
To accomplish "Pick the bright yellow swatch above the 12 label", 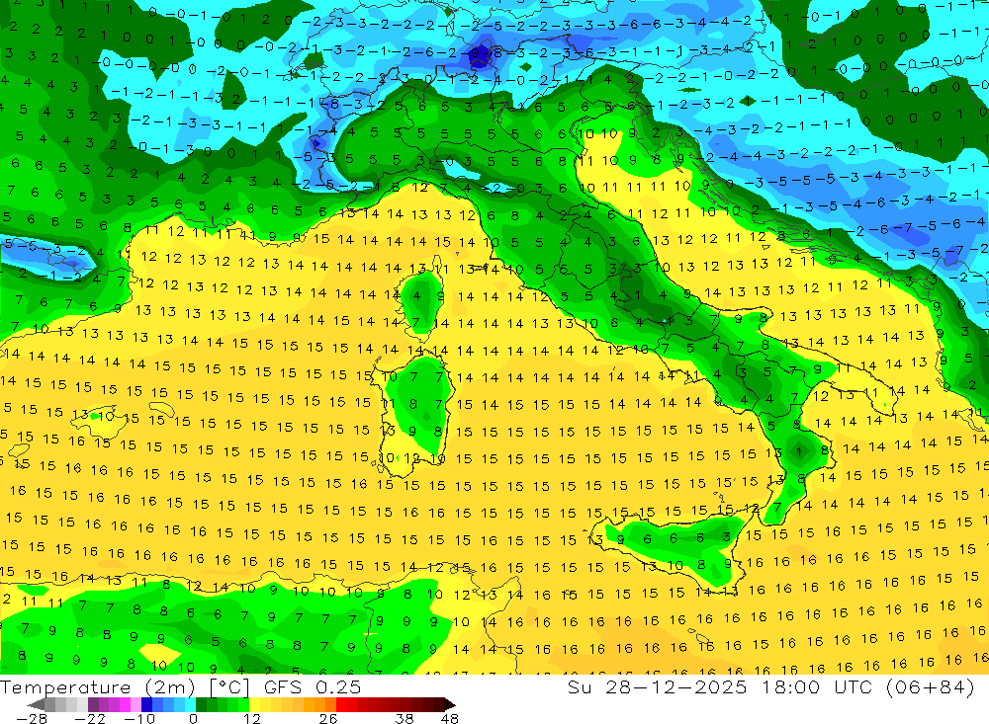I will coord(255,705).
